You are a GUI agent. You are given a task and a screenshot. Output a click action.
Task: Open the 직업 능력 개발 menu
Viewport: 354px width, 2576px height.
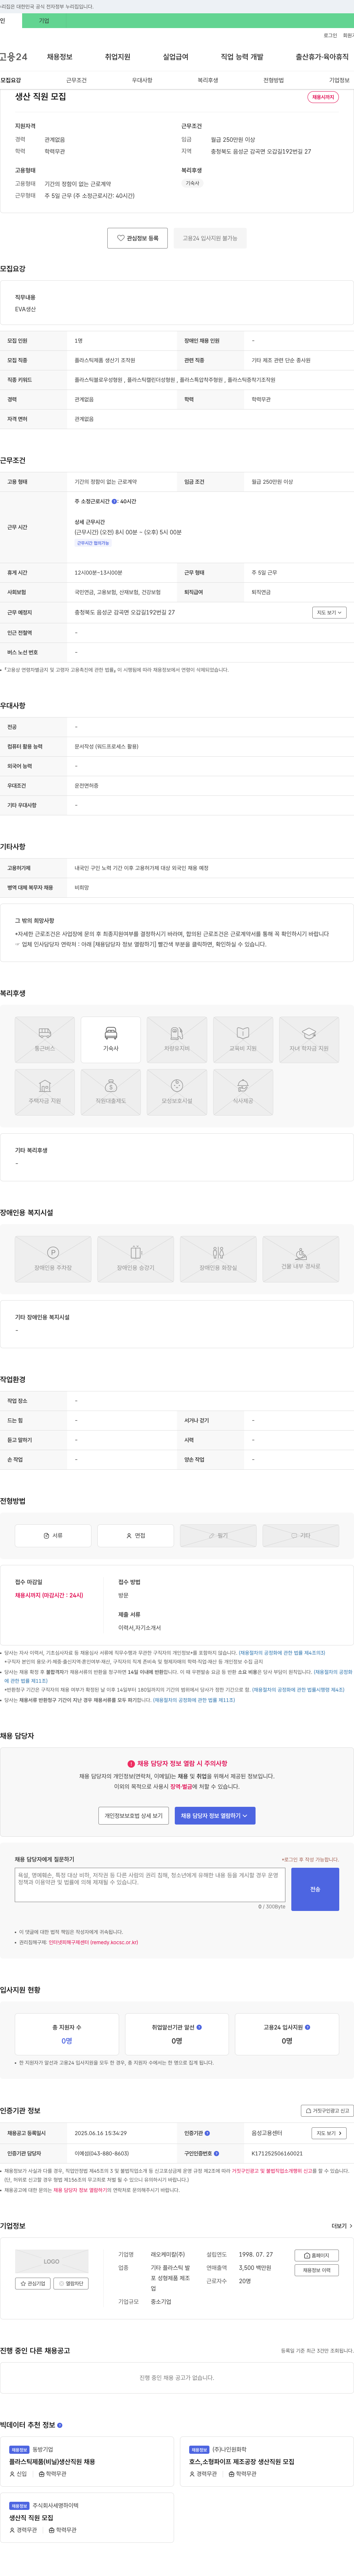(x=242, y=57)
